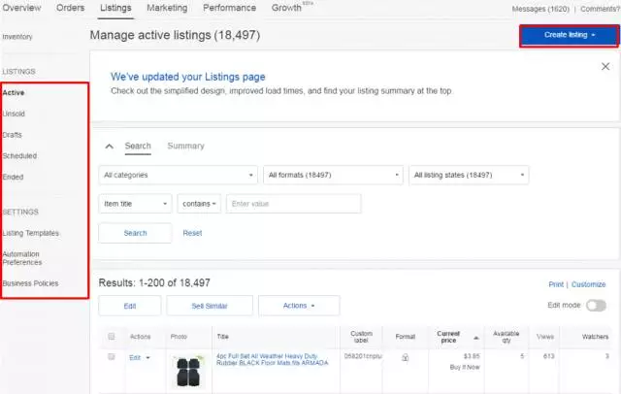The width and height of the screenshot is (621, 394).
Task: Click the Format column header
Action: point(406,337)
